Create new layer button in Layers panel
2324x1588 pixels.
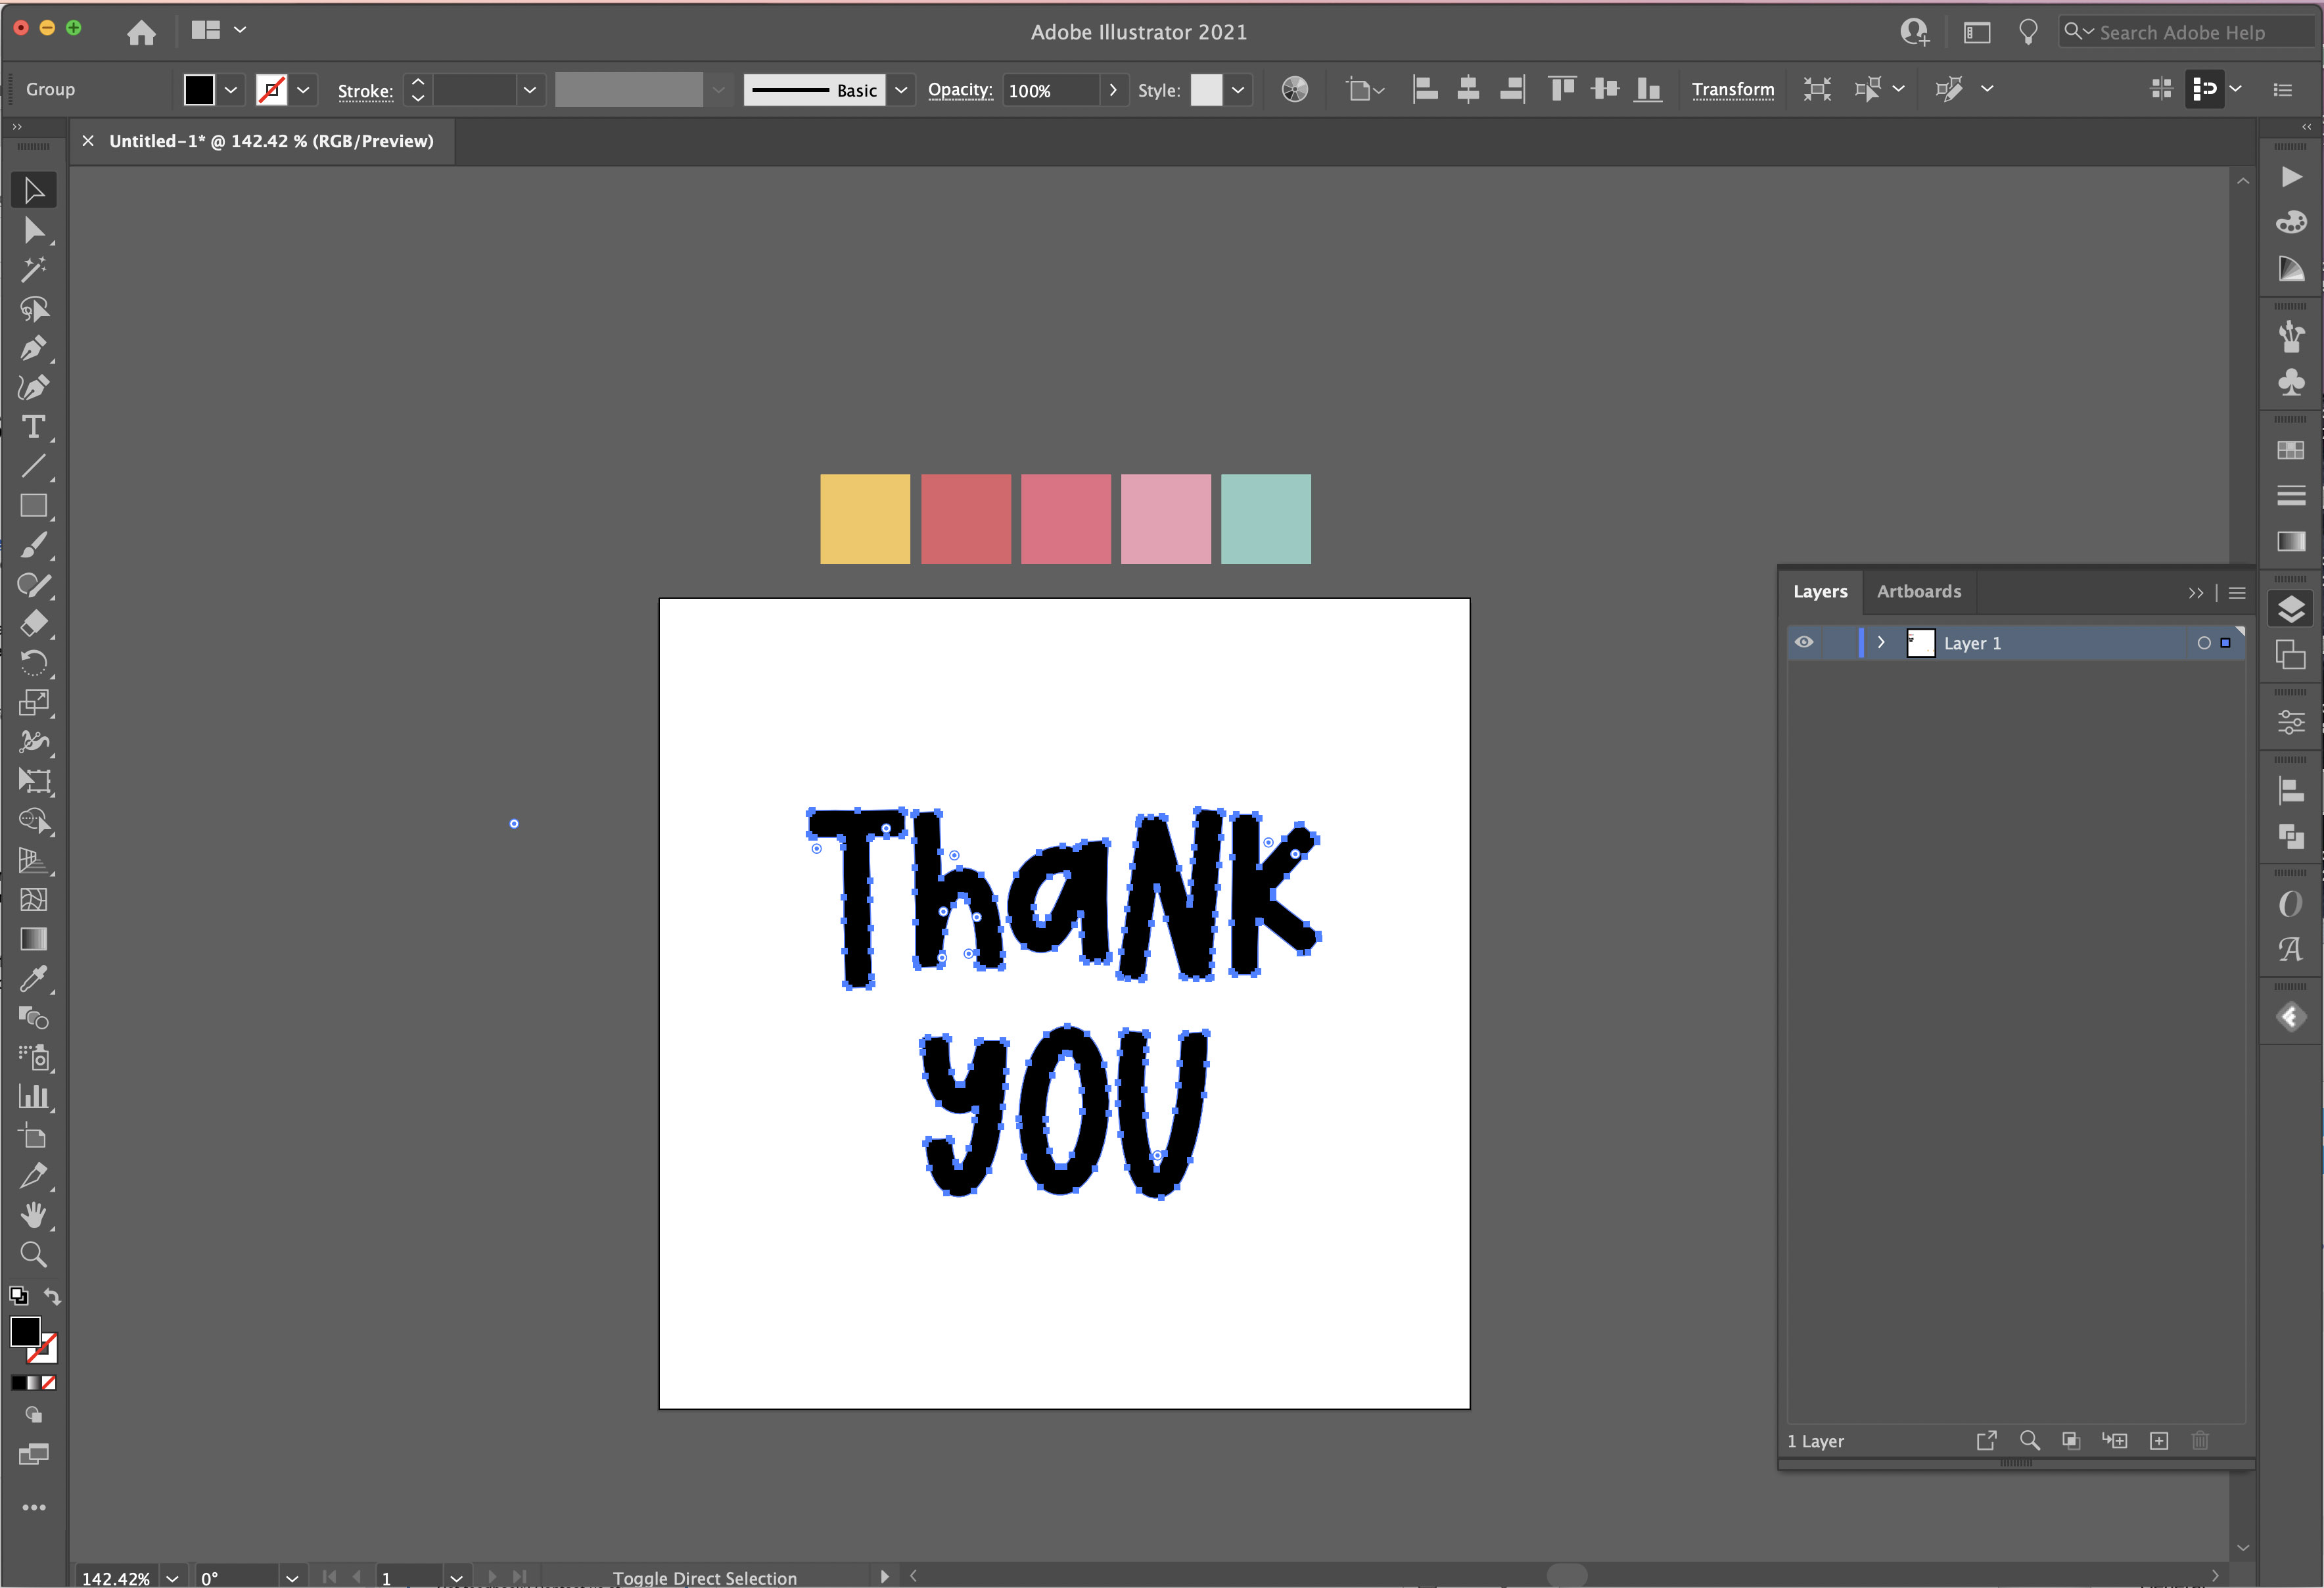point(2159,1441)
